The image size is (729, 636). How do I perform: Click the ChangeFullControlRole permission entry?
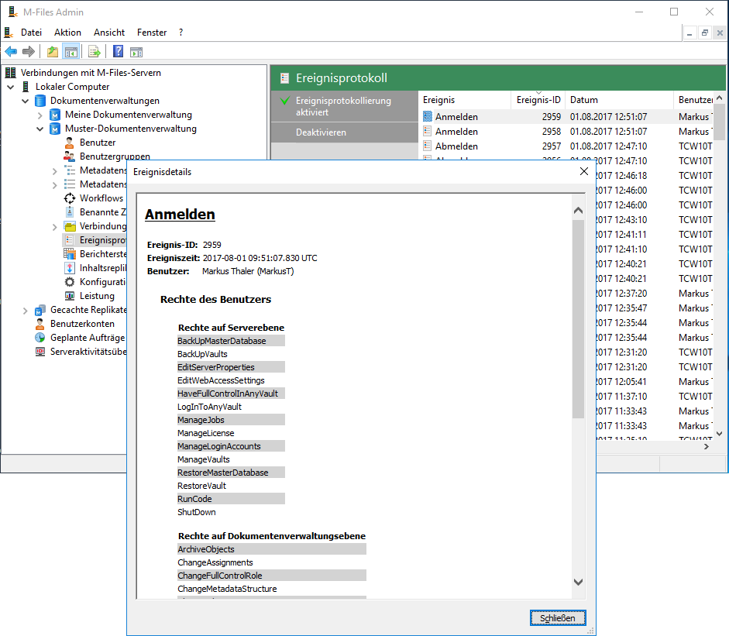tap(271, 576)
